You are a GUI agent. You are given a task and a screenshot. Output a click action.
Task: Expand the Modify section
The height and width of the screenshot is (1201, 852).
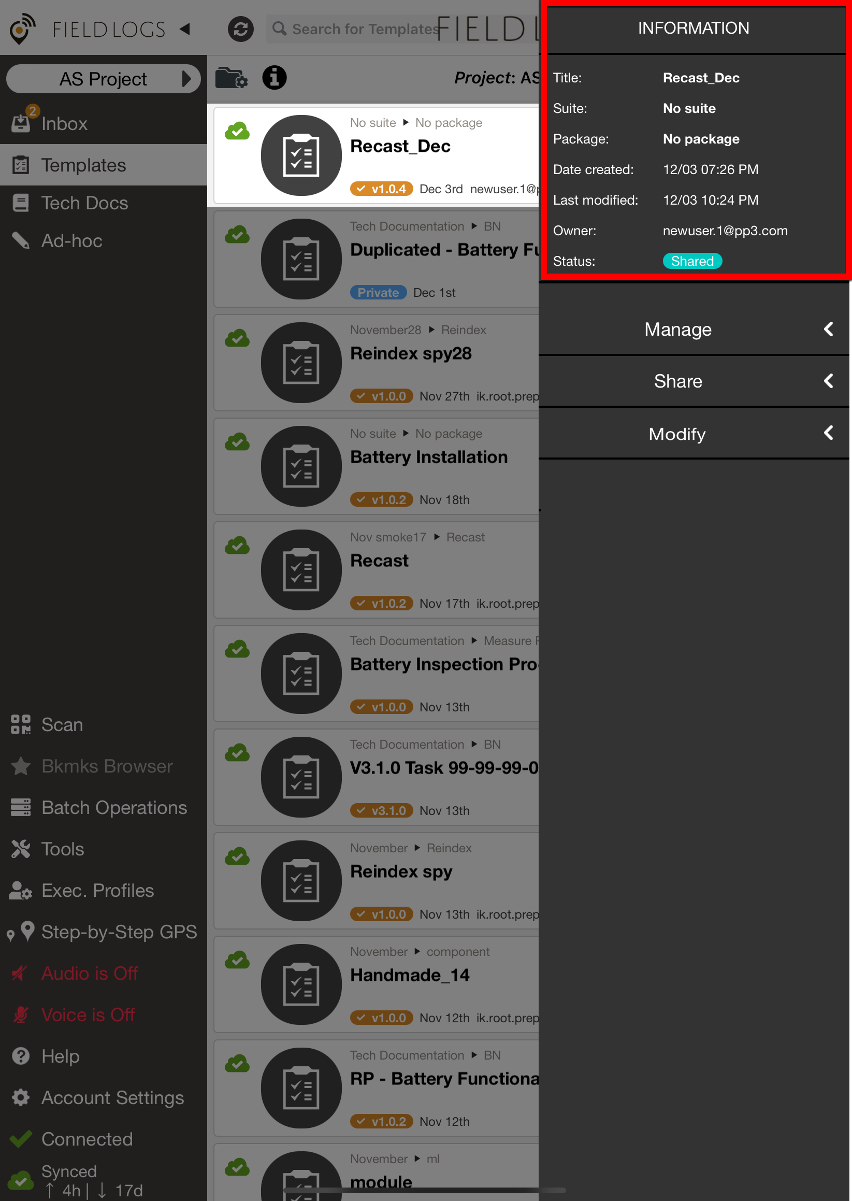coord(694,434)
